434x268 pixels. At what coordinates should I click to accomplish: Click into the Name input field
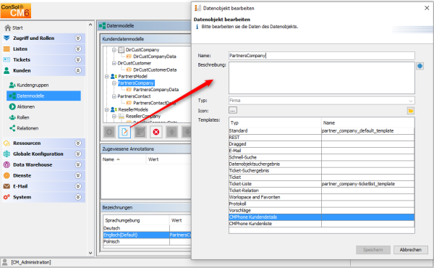[x=322, y=56]
